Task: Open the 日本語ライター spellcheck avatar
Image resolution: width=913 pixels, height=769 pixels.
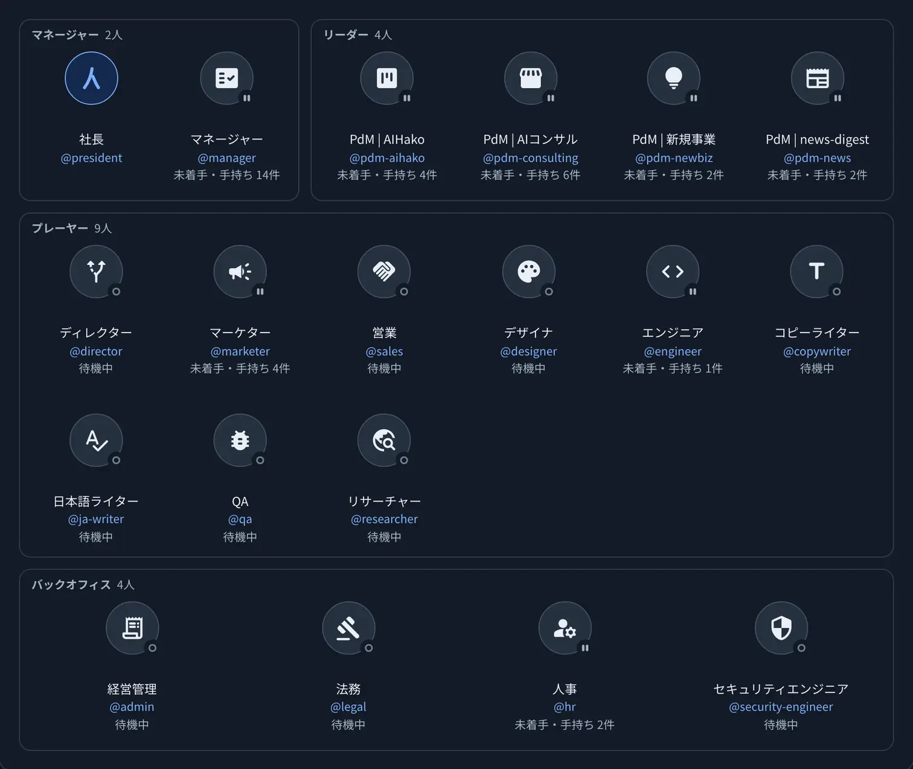Action: click(96, 440)
